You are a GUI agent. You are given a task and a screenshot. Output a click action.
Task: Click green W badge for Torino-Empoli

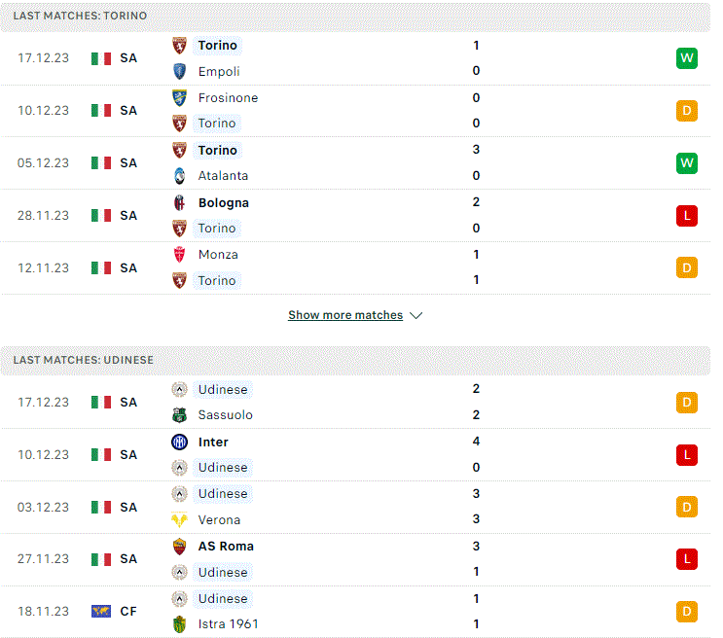[x=687, y=58]
